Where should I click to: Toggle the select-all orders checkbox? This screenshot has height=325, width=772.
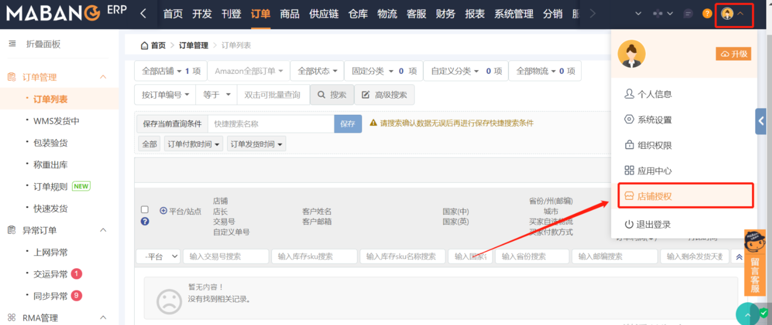click(145, 210)
